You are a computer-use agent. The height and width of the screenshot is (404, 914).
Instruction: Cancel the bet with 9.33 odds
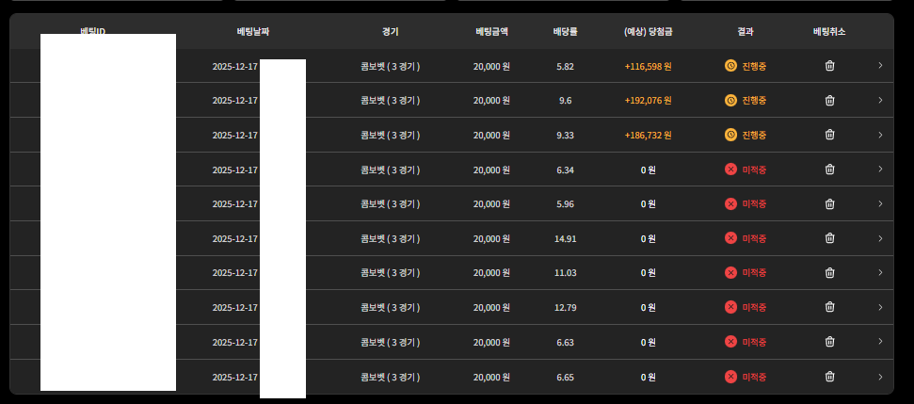829,135
